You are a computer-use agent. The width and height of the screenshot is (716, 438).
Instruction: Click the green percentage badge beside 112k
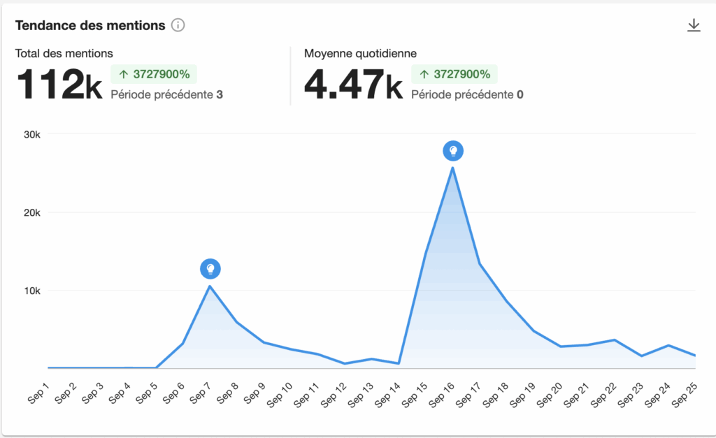(x=154, y=74)
